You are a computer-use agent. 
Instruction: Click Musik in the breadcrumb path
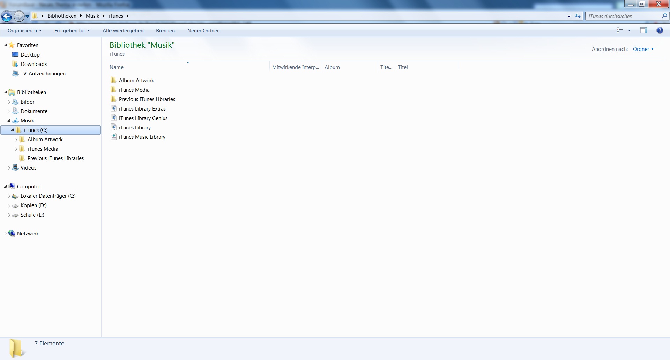point(92,16)
